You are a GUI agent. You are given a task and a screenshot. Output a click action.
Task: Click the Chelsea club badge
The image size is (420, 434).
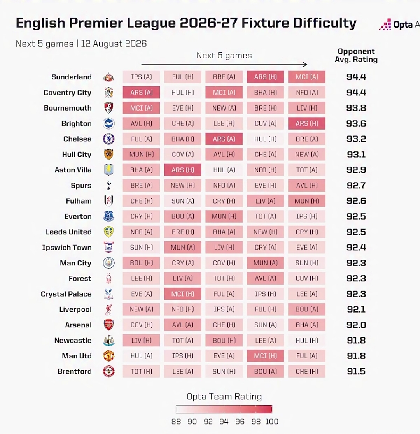[x=108, y=139]
